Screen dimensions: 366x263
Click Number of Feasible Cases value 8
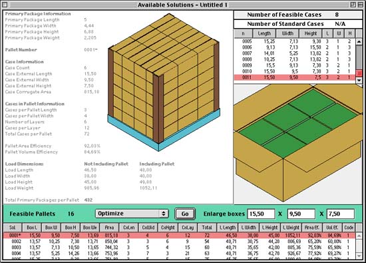pos(337,15)
